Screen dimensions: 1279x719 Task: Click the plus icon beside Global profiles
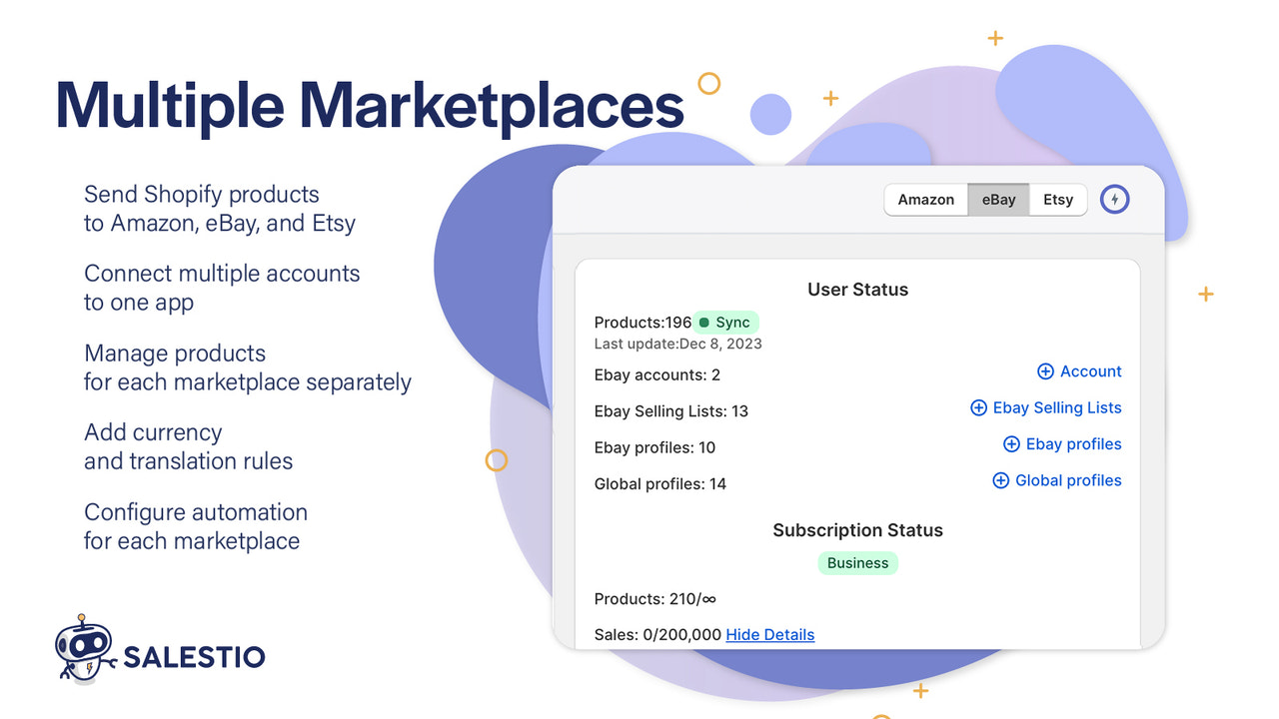point(1000,480)
